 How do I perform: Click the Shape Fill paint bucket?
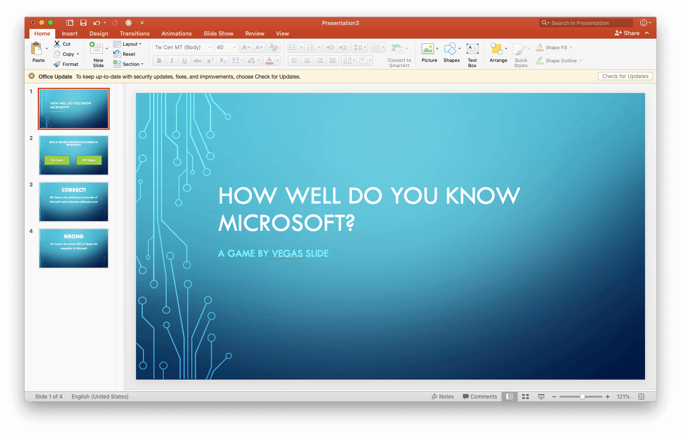coord(540,47)
